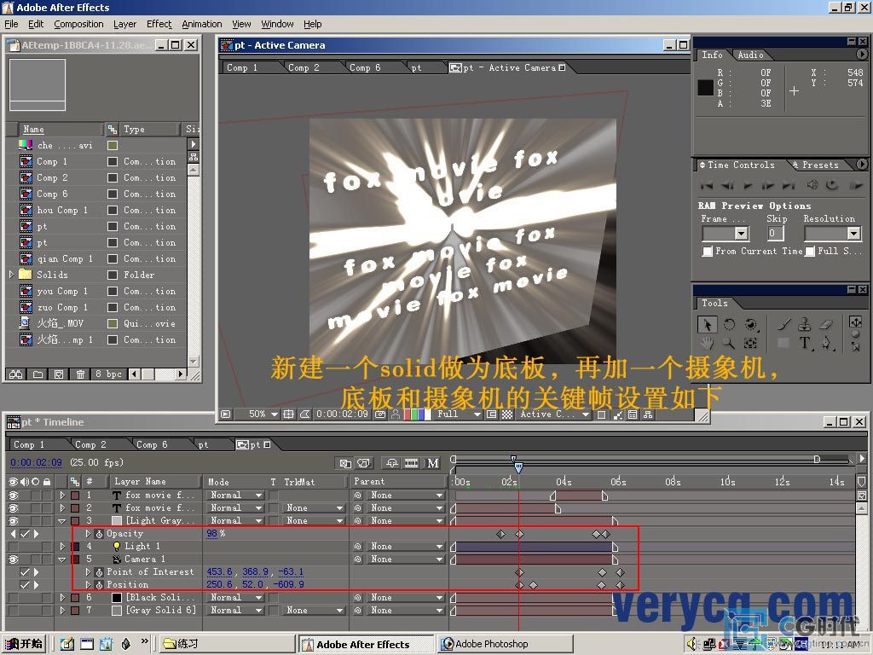
Task: Open Mode dropdown for layer 1
Action: pos(236,496)
